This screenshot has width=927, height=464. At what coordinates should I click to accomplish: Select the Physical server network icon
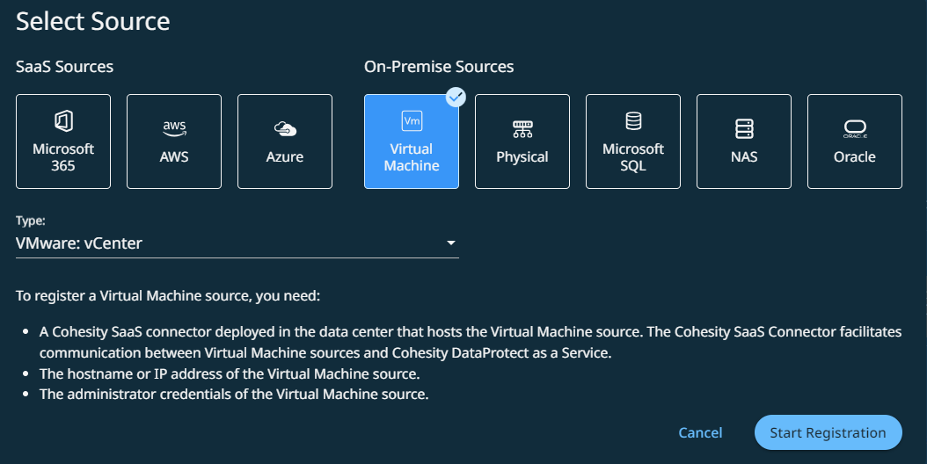[522, 129]
